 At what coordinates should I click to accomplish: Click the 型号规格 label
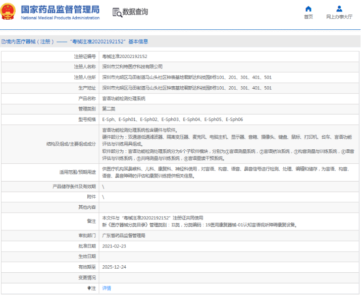[x=87, y=120]
